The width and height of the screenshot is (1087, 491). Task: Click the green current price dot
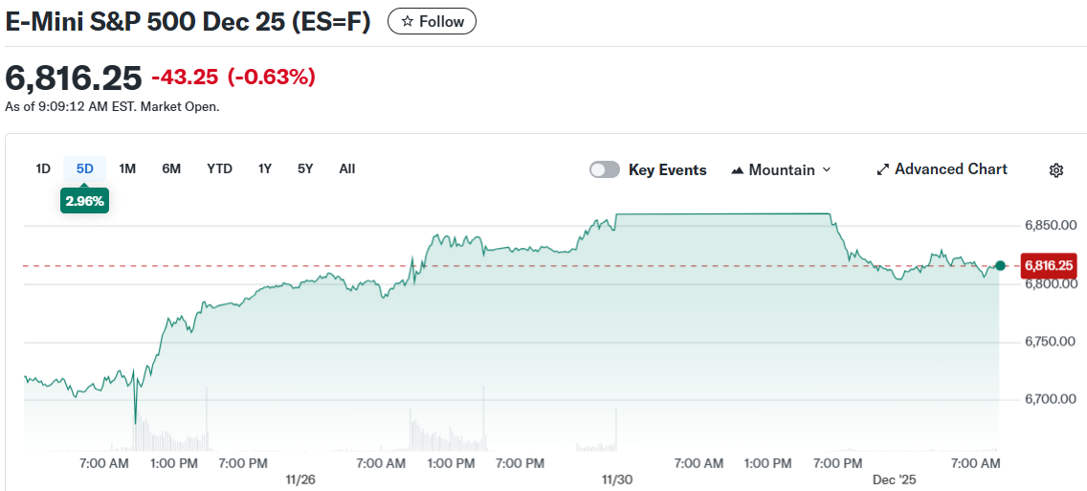coord(1000,265)
